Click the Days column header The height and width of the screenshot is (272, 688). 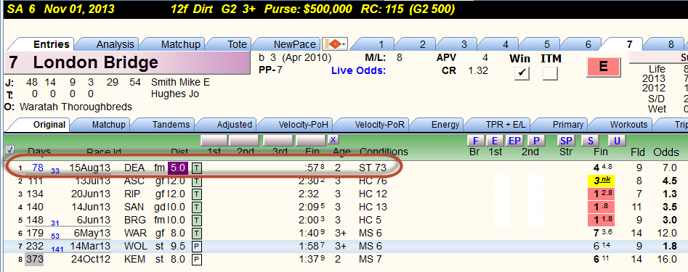point(39,152)
